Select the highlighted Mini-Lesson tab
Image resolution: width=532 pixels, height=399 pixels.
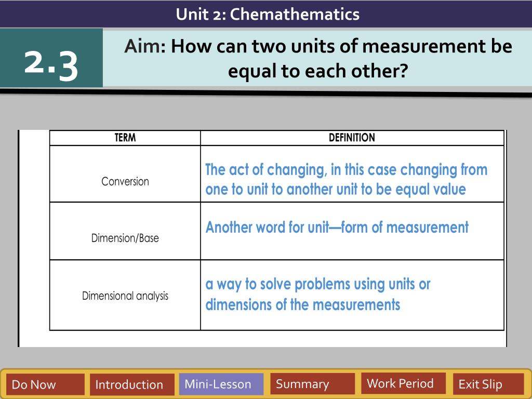pos(221,384)
